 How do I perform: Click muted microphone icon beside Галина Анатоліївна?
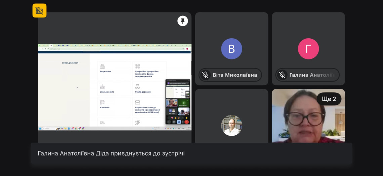pos(282,75)
